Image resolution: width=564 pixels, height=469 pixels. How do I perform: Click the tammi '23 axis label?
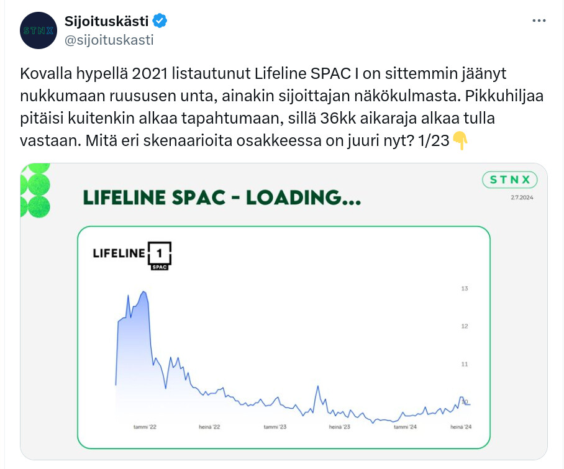tap(275, 427)
